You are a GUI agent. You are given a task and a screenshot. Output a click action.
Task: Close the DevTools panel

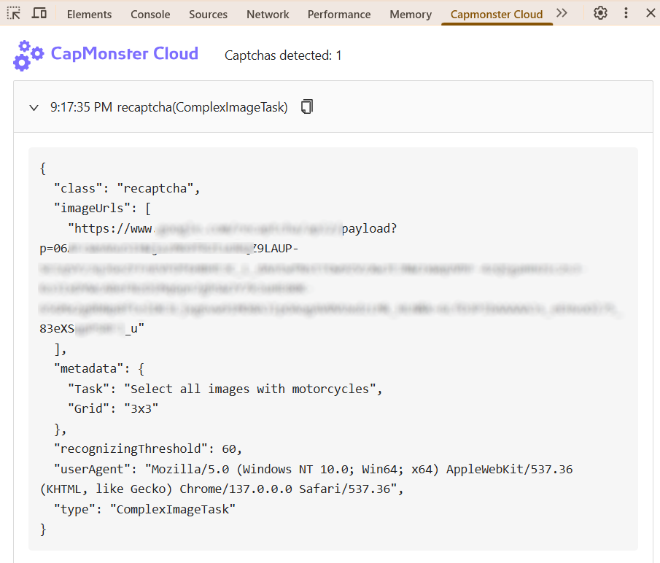pyautogui.click(x=648, y=13)
